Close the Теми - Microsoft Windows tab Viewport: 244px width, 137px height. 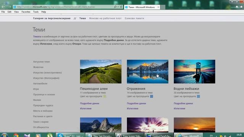[158, 7]
